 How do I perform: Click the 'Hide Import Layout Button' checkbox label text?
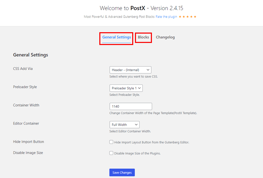coord(151,142)
